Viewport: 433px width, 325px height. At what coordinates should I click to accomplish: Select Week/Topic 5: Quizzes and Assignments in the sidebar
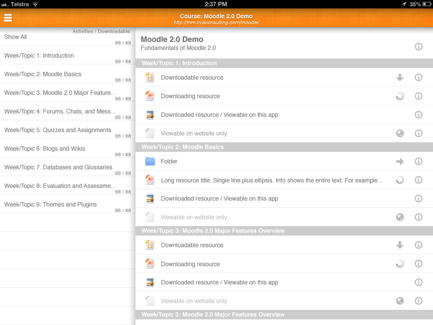coord(68,130)
